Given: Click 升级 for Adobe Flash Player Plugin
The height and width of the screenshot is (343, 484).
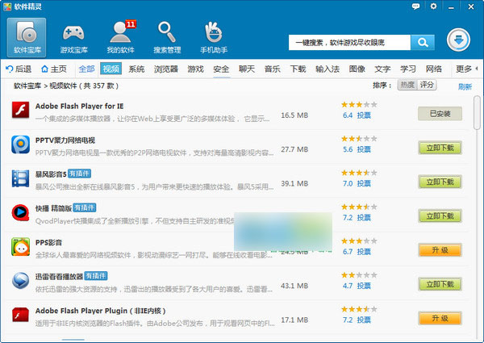Looking at the screenshot, I should 440,318.
